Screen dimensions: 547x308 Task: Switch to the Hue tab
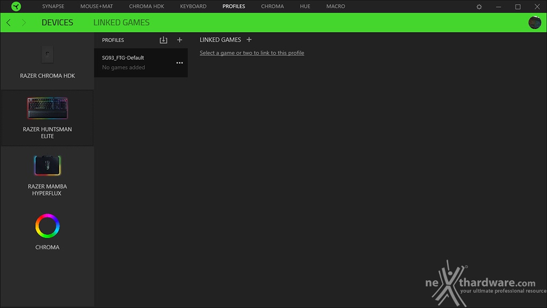[305, 6]
